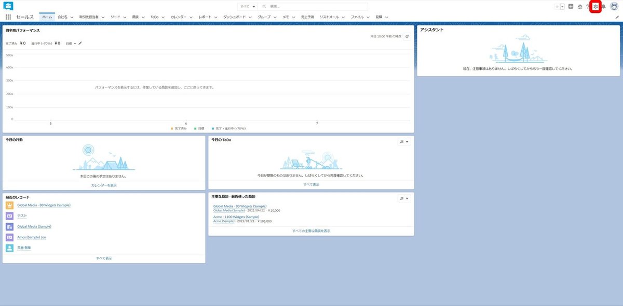Expand the レポート tab chevron
This screenshot has width=623, height=306.
(x=216, y=17)
